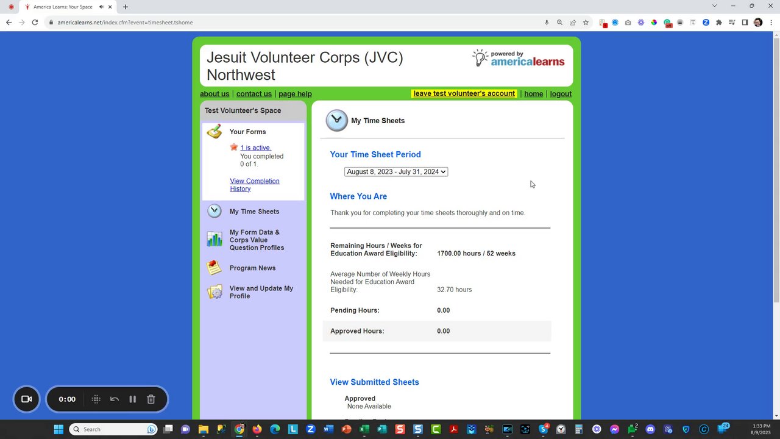Click the View and Update My Profile folder icon
This screenshot has height=439, width=780.
click(x=214, y=292)
